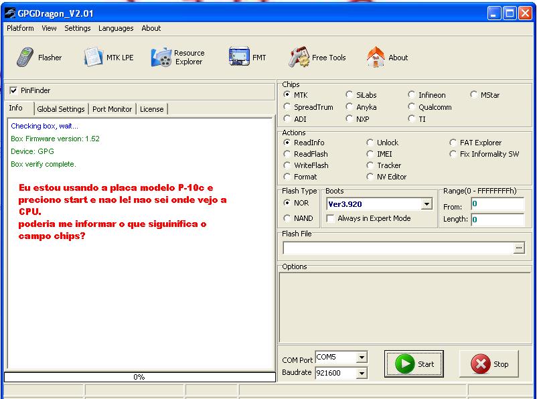Open the Flasher tool icon
537x399 pixels.
[25, 57]
